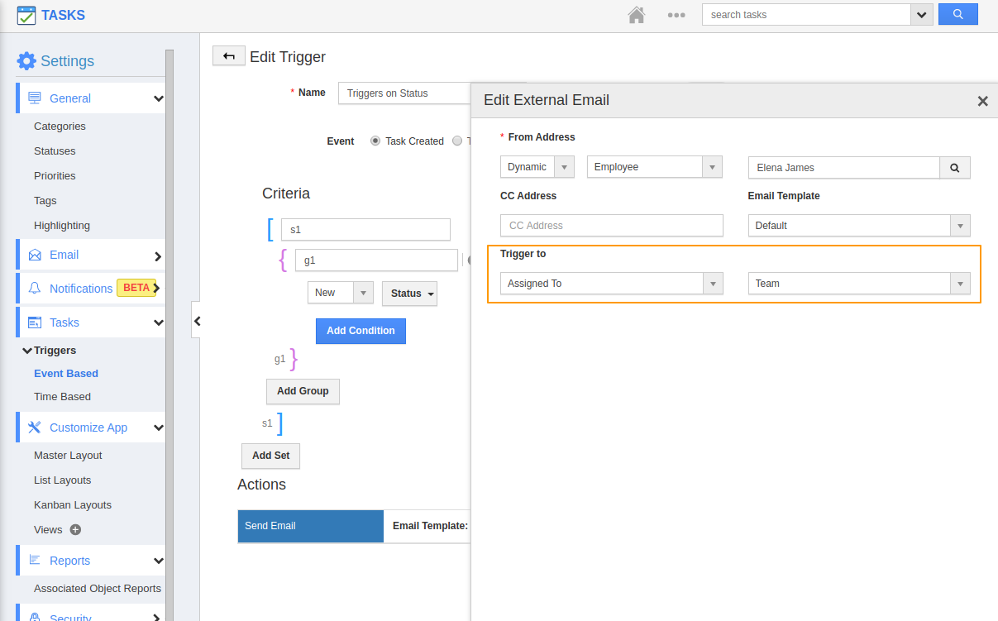The image size is (998, 621).
Task: Collapse the Reports section chevron
Action: coord(158,561)
